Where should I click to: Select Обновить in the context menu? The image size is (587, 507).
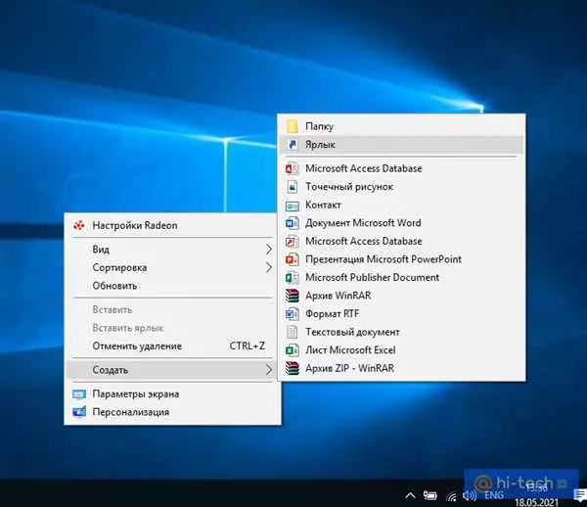coord(172,286)
